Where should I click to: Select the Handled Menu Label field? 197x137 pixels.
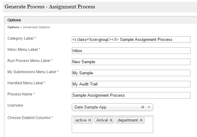[x=131, y=84]
